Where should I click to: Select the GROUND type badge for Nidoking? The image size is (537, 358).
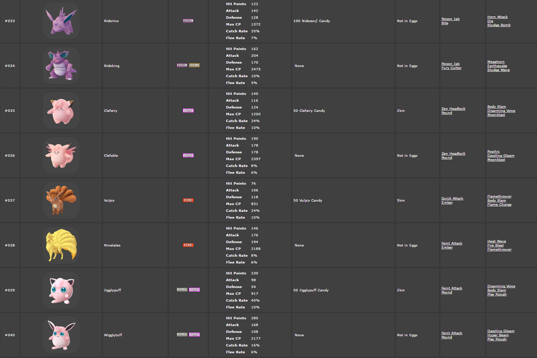tap(194, 65)
